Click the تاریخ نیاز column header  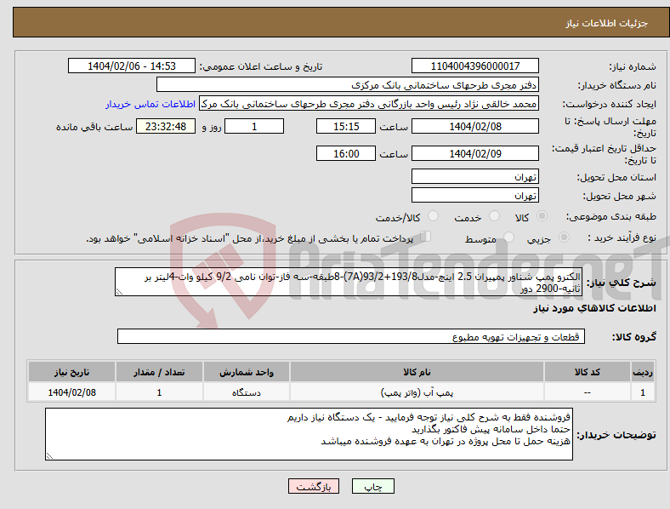[71, 372]
